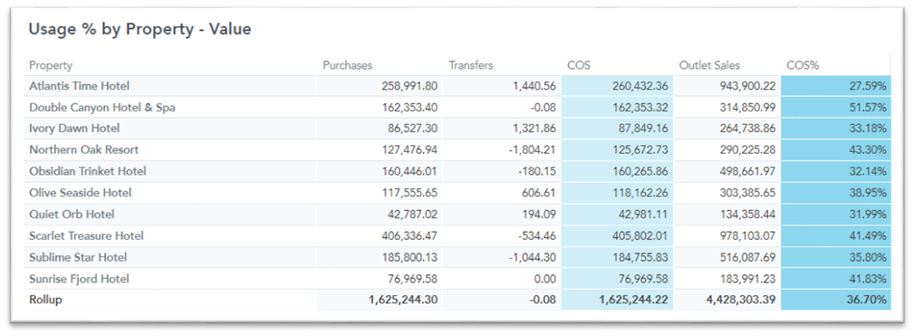
Task: Select the Usage % by Property title
Action: pyautogui.click(x=140, y=29)
